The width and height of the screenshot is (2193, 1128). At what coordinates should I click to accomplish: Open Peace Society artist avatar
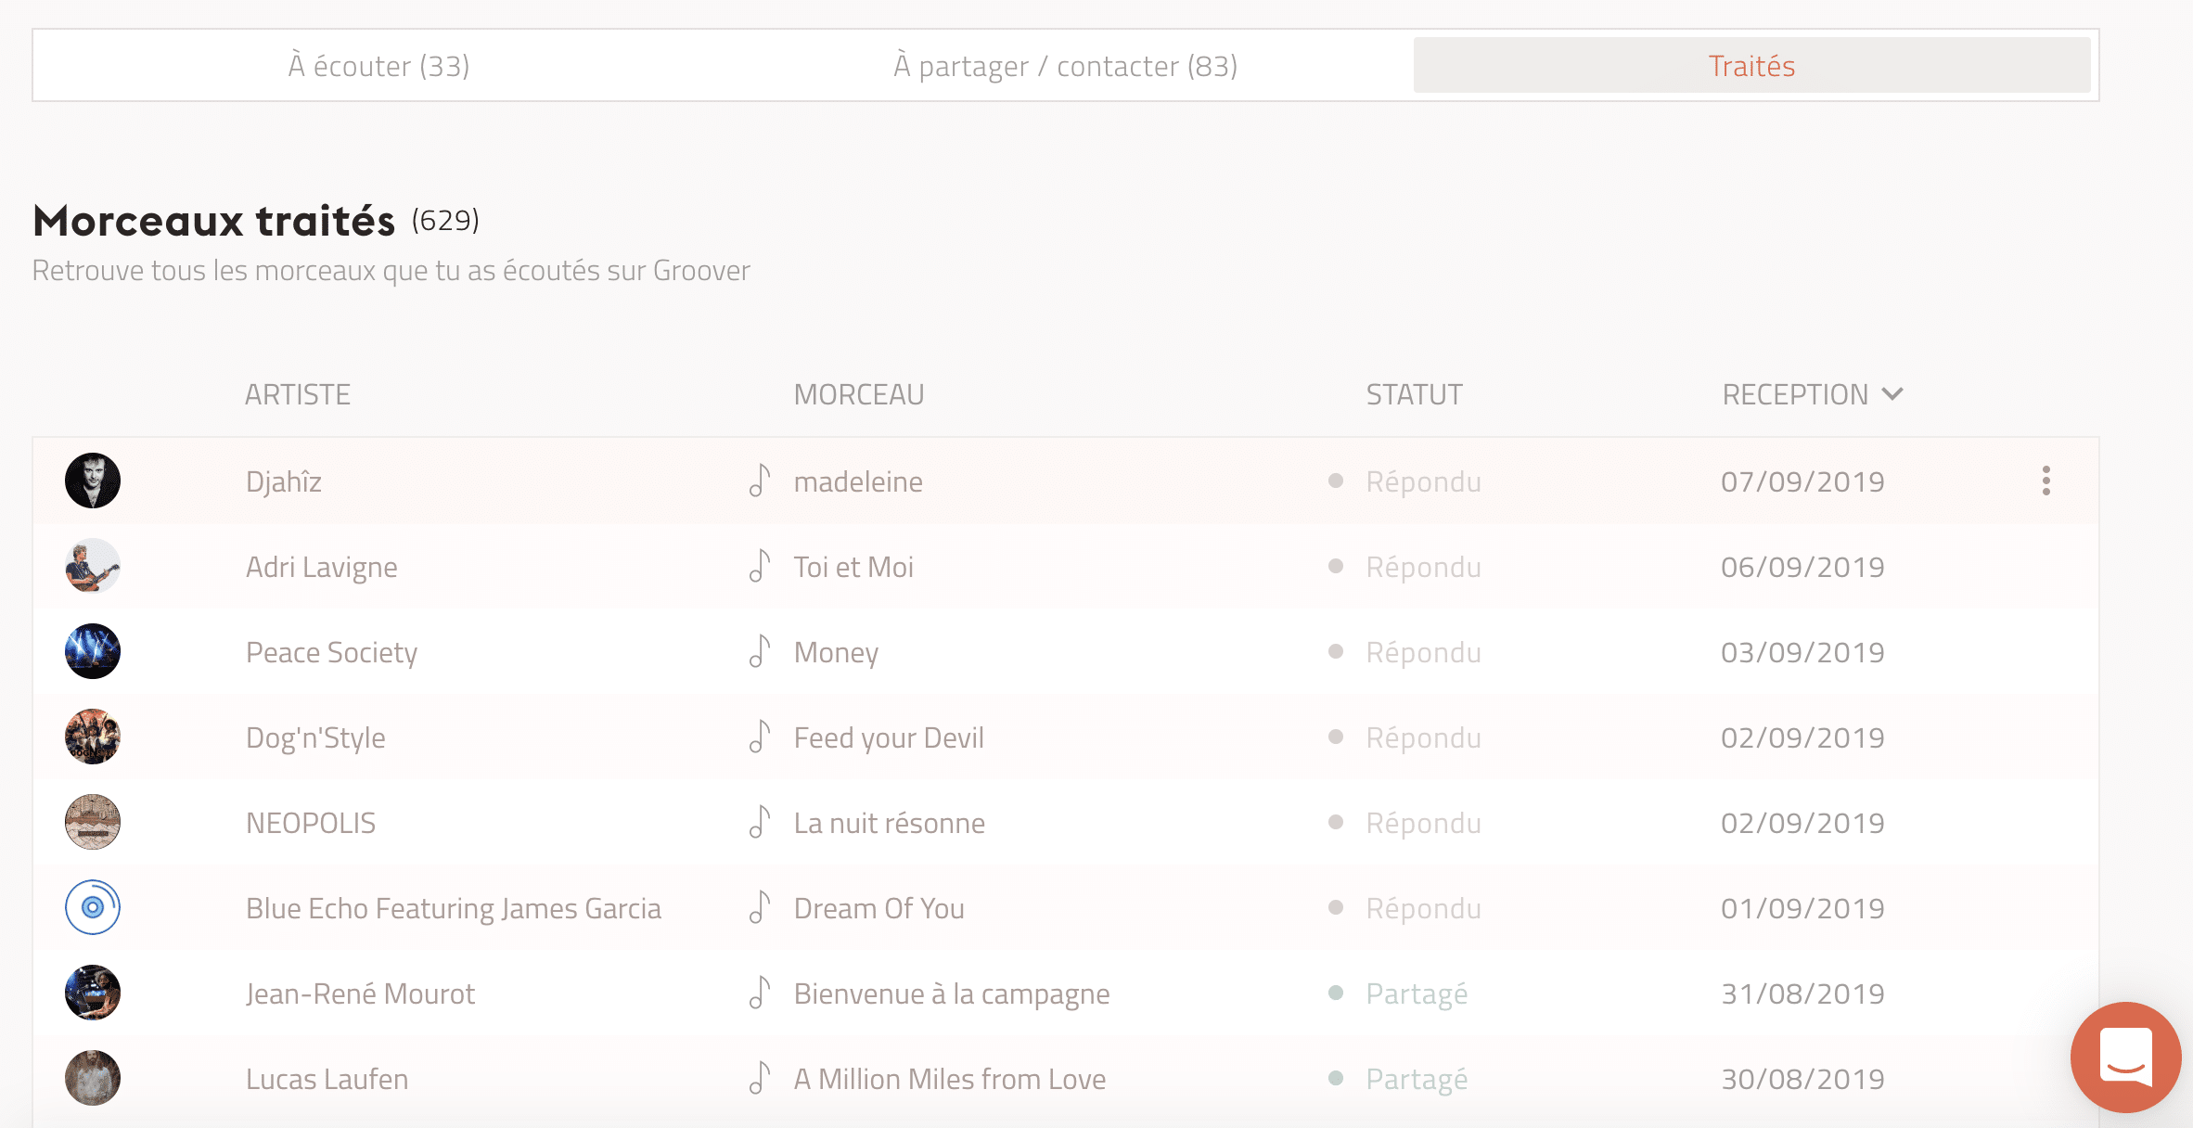tap(93, 651)
